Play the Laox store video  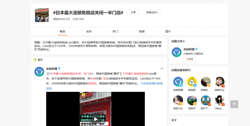(96, 119)
